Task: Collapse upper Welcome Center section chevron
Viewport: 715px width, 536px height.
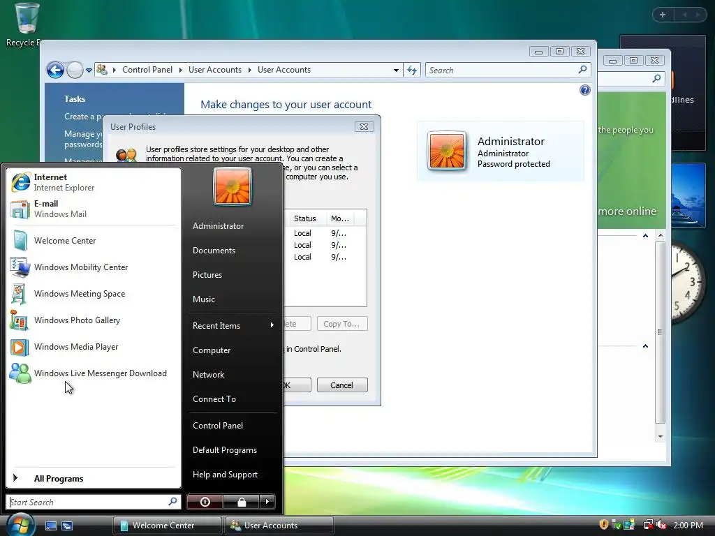Action: tap(645, 236)
